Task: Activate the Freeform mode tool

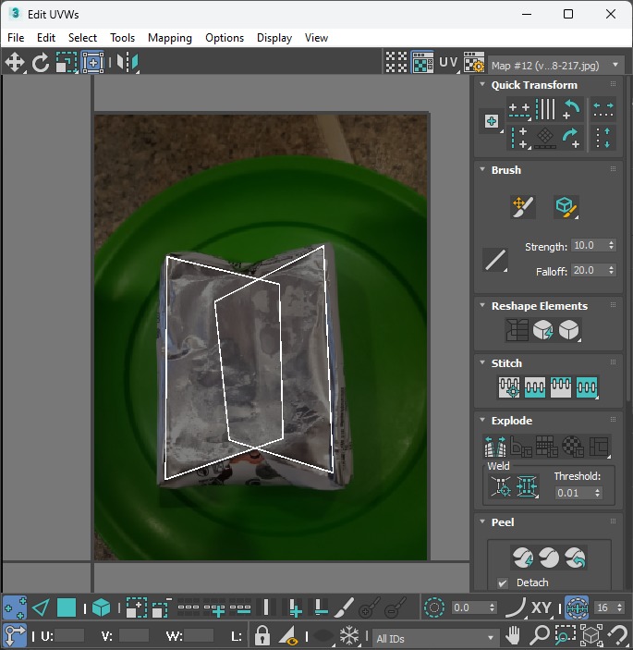Action: (92, 63)
